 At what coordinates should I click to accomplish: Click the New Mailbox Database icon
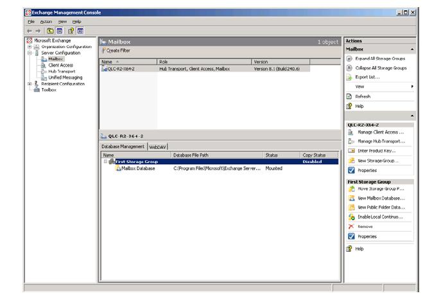tap(350, 198)
